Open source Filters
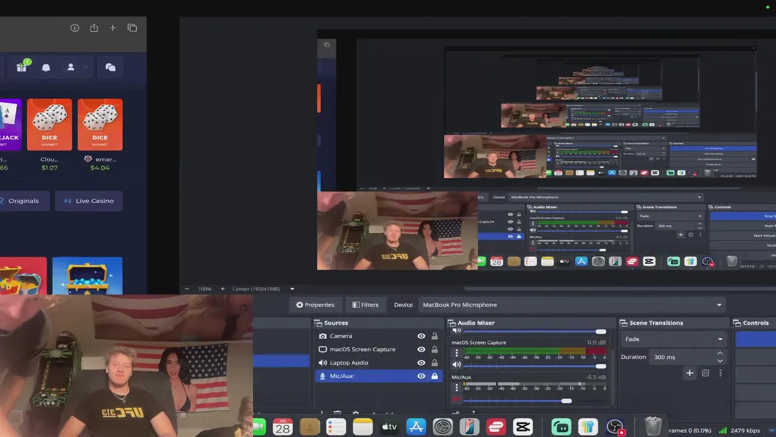Viewport: 776px width, 437px height. coord(366,305)
